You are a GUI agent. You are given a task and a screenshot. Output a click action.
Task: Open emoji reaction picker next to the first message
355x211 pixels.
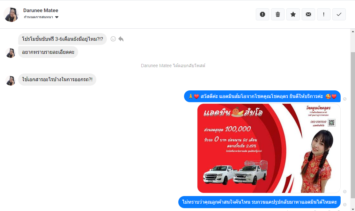tap(113, 39)
